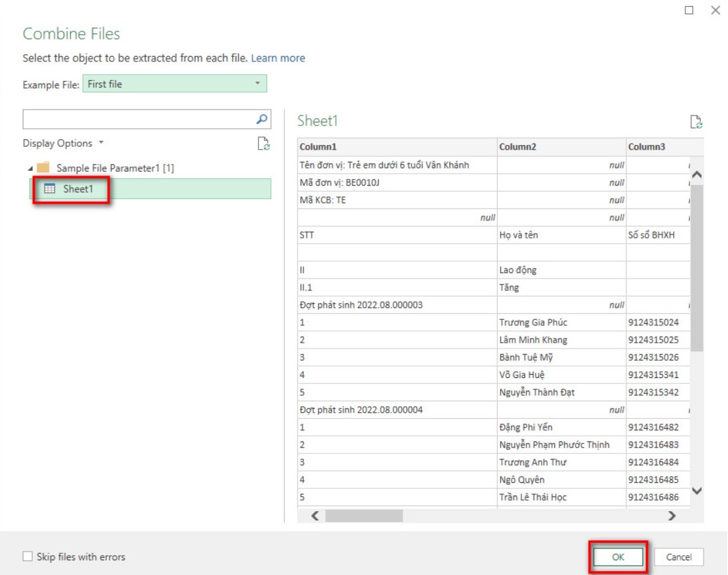The height and width of the screenshot is (575, 728).
Task: Click the preview scroll up arrow
Action: click(x=697, y=175)
